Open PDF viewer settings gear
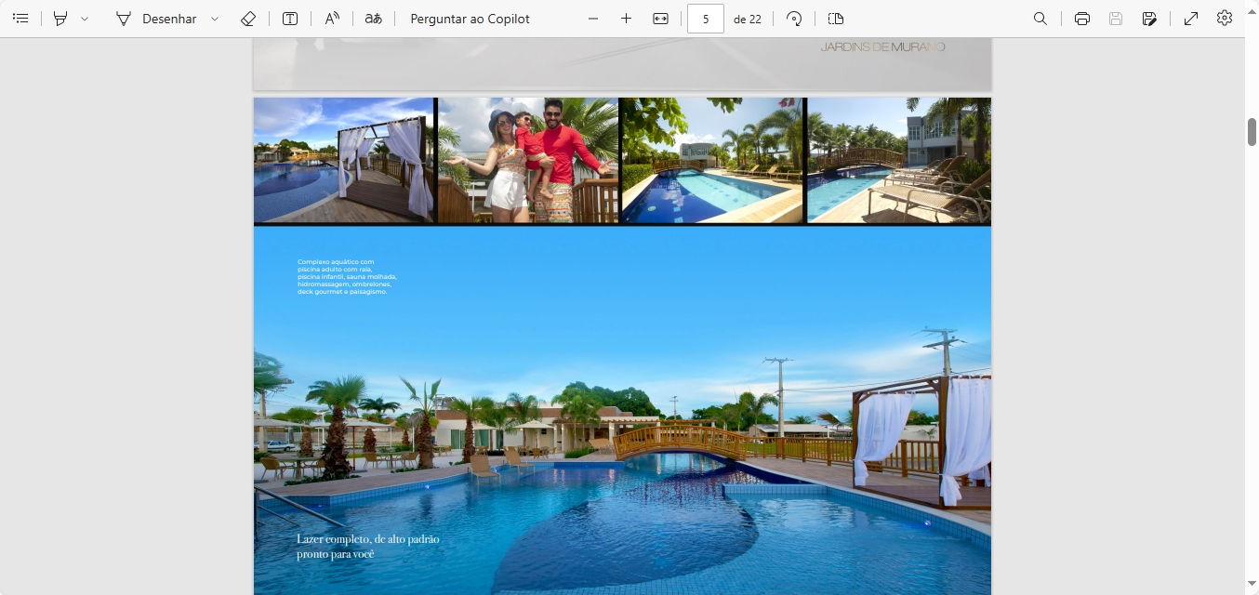This screenshot has height=595, width=1259. pos(1225,19)
